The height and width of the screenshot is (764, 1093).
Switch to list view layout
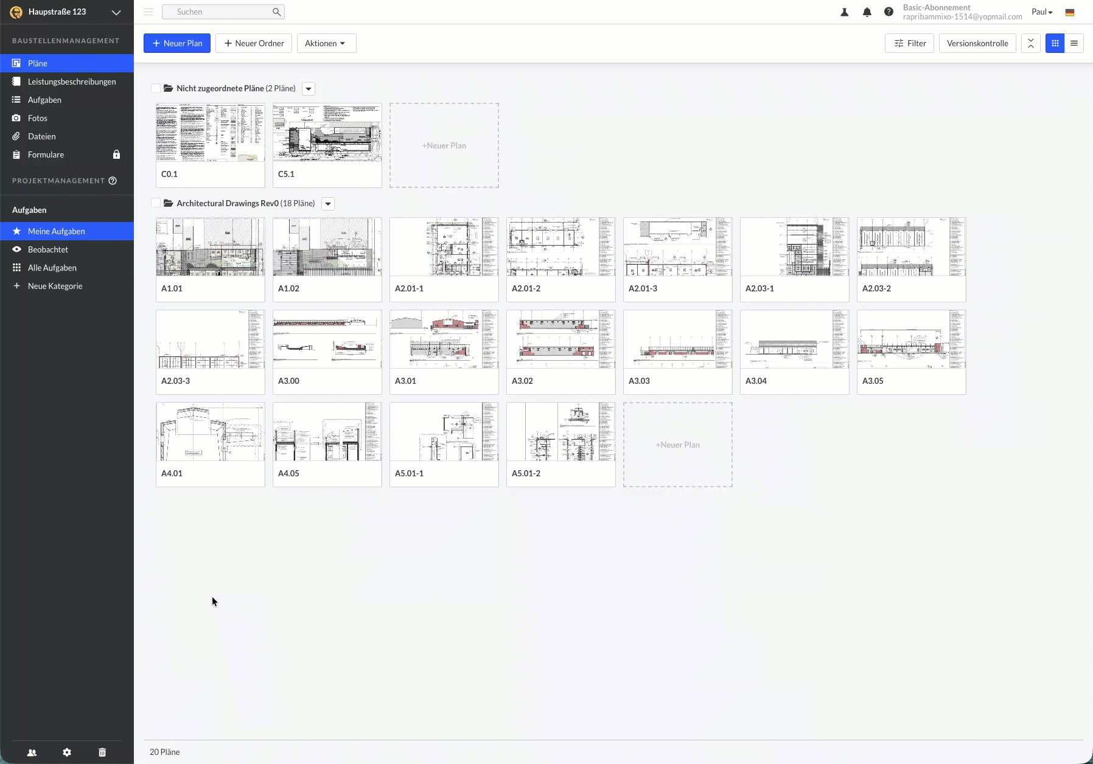(1074, 43)
